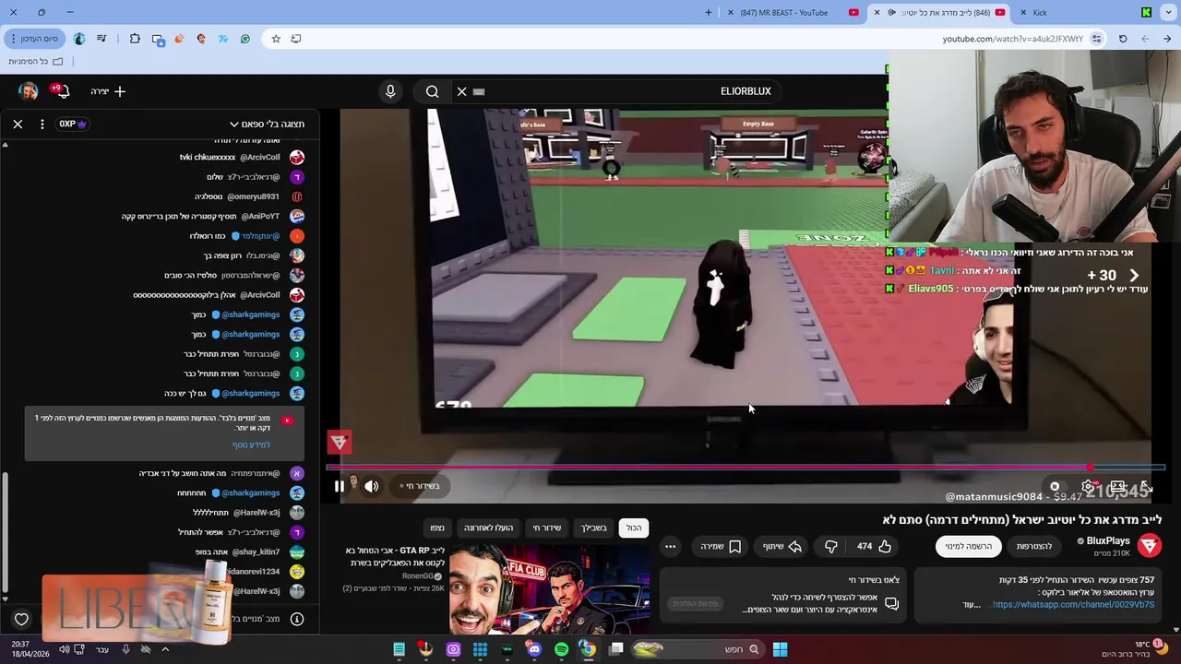This screenshot has height=664, width=1181.
Task: Click the YouTube search magnifier button
Action: pos(432,91)
